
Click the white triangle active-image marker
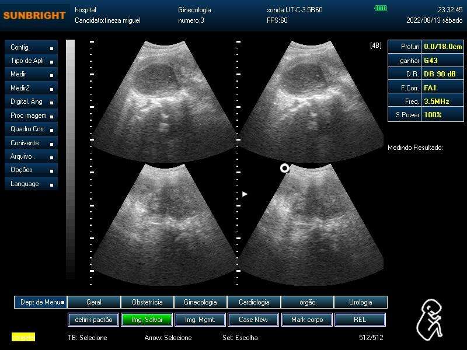(245, 194)
